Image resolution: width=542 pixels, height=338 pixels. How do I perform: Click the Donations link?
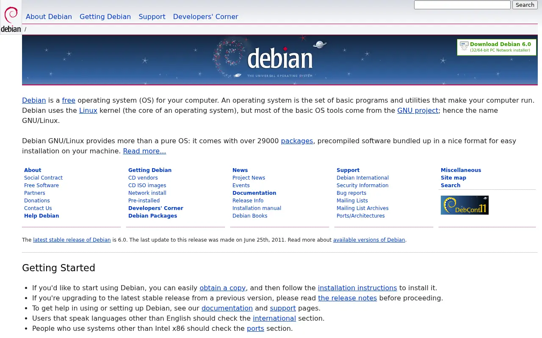point(37,201)
